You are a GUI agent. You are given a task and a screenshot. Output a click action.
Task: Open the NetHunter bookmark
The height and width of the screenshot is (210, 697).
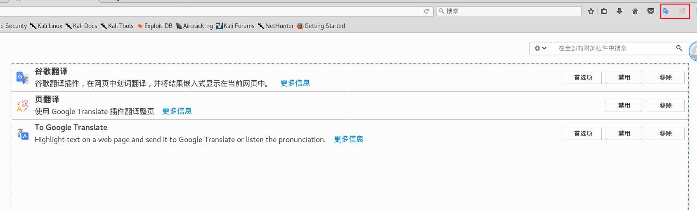pyautogui.click(x=276, y=26)
